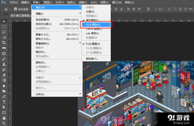Select the Move tool in toolbox

click(x=4, y=21)
